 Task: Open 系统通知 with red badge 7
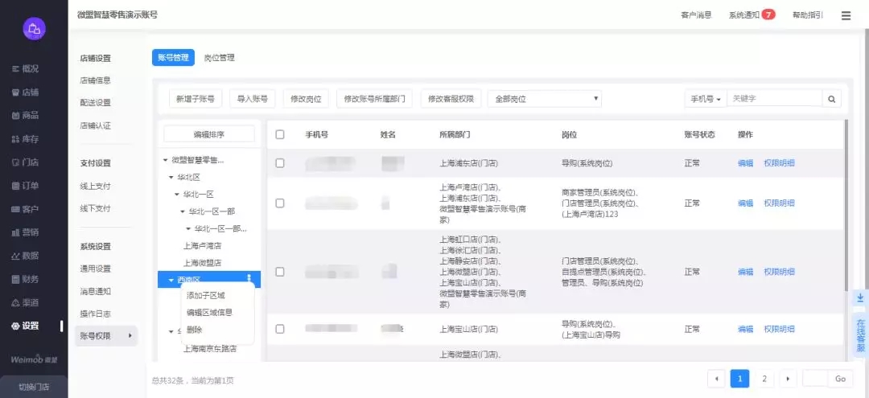(x=752, y=14)
